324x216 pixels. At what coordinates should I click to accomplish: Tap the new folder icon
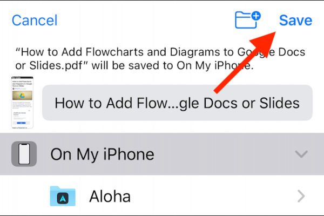point(247,20)
